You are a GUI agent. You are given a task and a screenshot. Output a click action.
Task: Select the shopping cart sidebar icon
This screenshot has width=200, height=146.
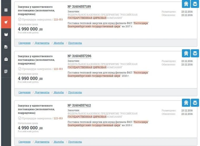[6, 22]
